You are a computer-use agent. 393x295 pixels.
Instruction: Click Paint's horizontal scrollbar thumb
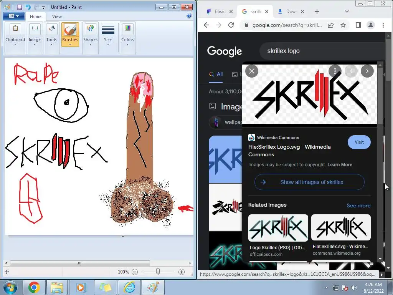[80, 263]
